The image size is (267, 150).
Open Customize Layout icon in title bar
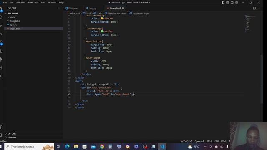tap(237, 2)
